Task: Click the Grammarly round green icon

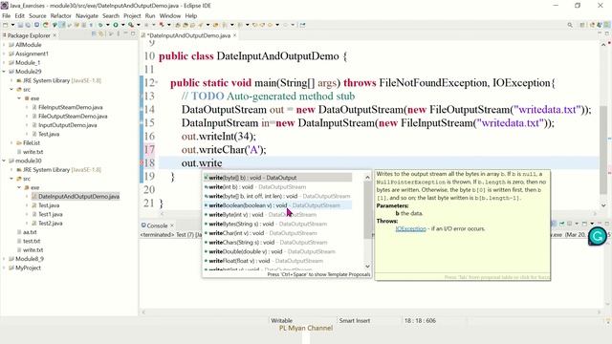Action: click(x=597, y=236)
